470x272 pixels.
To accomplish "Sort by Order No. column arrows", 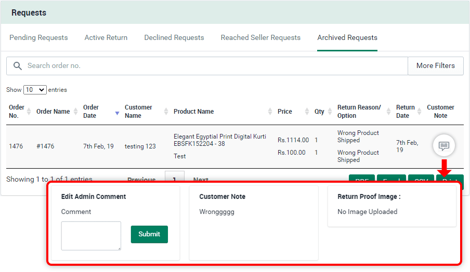I will pos(29,112).
